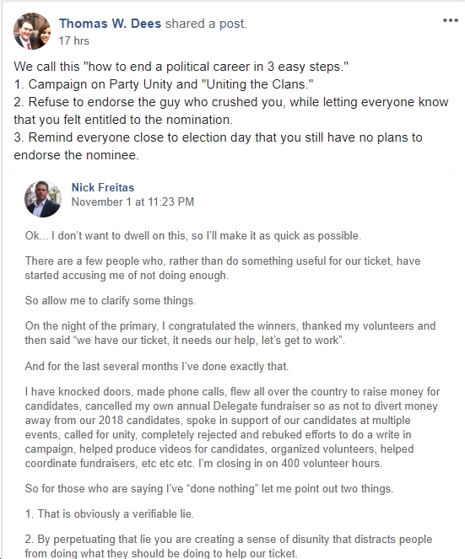The width and height of the screenshot is (465, 559).
Task: Click the "On the night of the primary" paragraph
Action: click(230, 333)
